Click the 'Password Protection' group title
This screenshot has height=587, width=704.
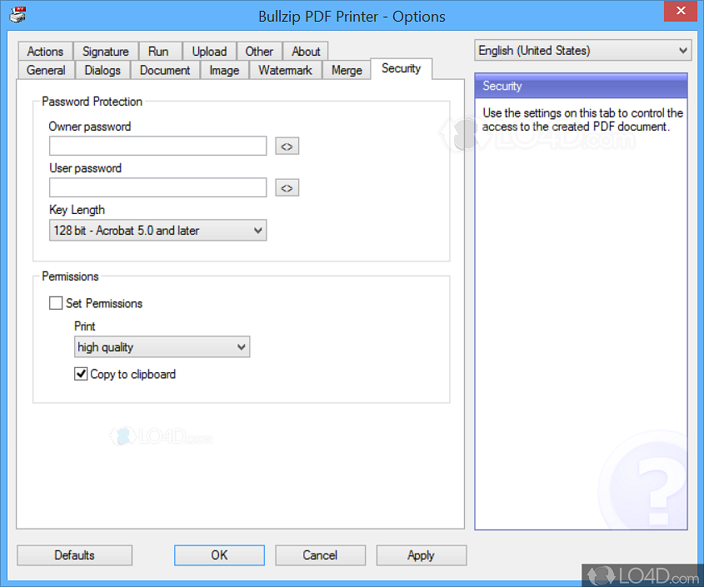pyautogui.click(x=92, y=102)
